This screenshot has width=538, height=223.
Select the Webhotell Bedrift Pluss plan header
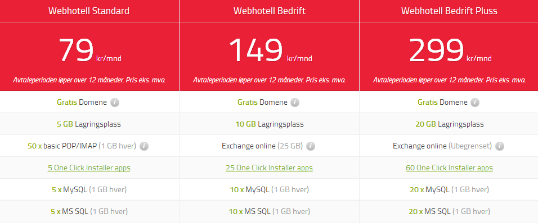(449, 11)
